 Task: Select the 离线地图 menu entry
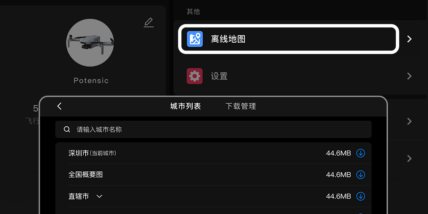288,39
